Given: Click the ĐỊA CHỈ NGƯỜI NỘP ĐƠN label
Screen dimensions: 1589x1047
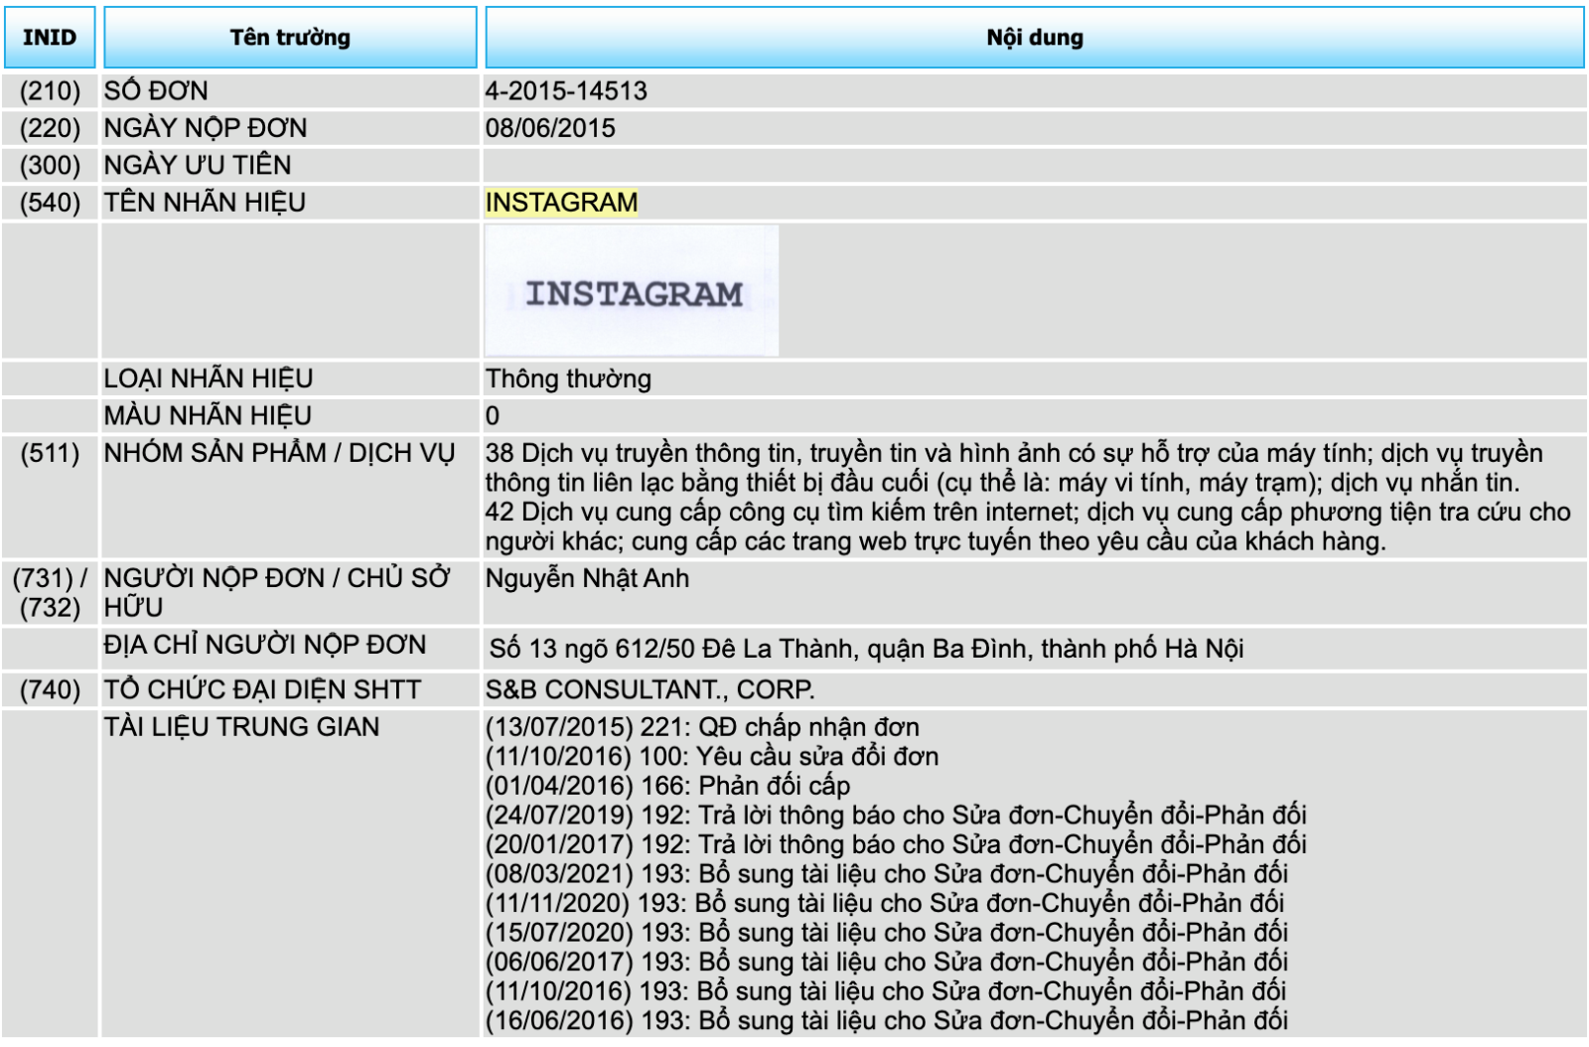Looking at the screenshot, I should (x=265, y=645).
